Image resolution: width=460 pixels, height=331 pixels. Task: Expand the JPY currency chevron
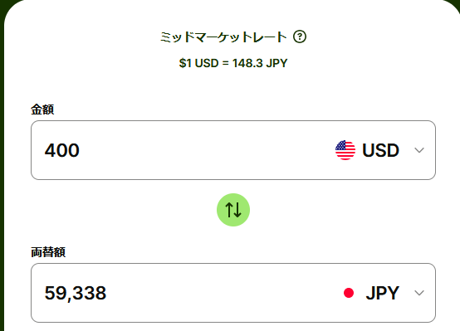pos(419,293)
